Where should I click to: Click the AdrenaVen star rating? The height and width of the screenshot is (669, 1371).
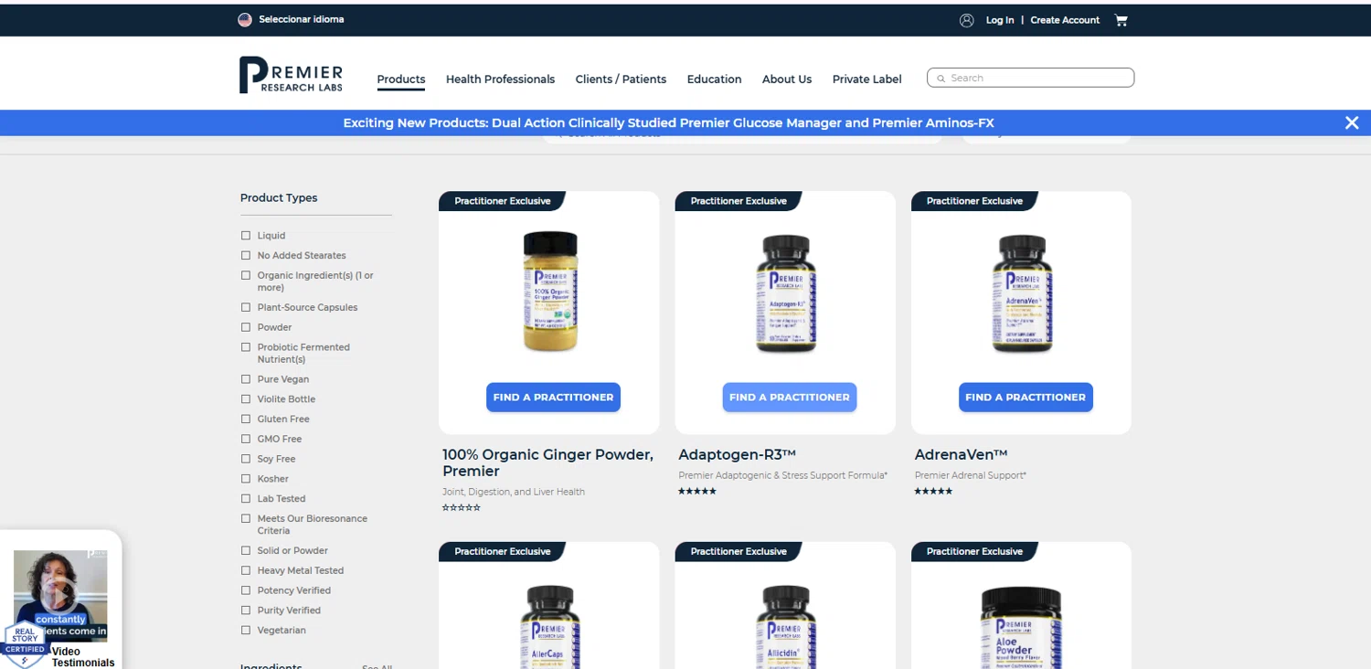pyautogui.click(x=933, y=492)
